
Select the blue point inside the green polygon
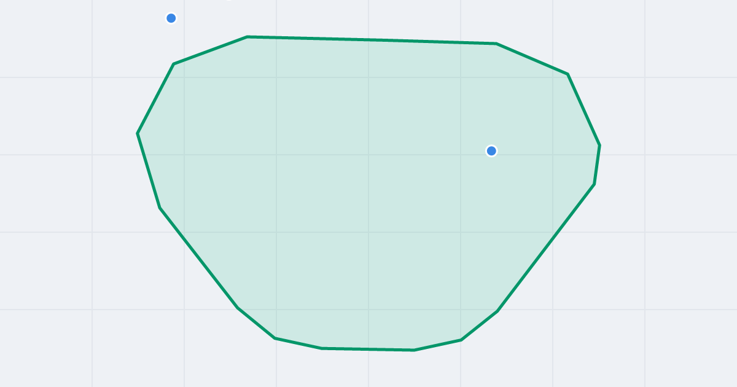pos(491,151)
